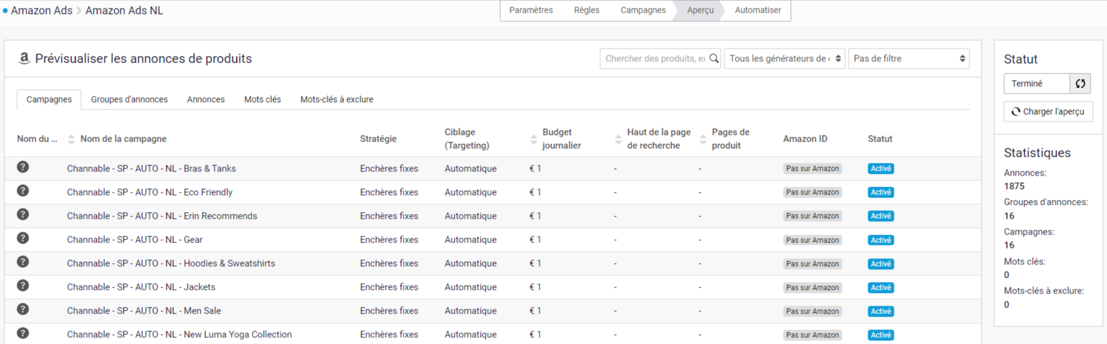
Task: Open the Tous les générateurs dropdown
Action: (785, 58)
